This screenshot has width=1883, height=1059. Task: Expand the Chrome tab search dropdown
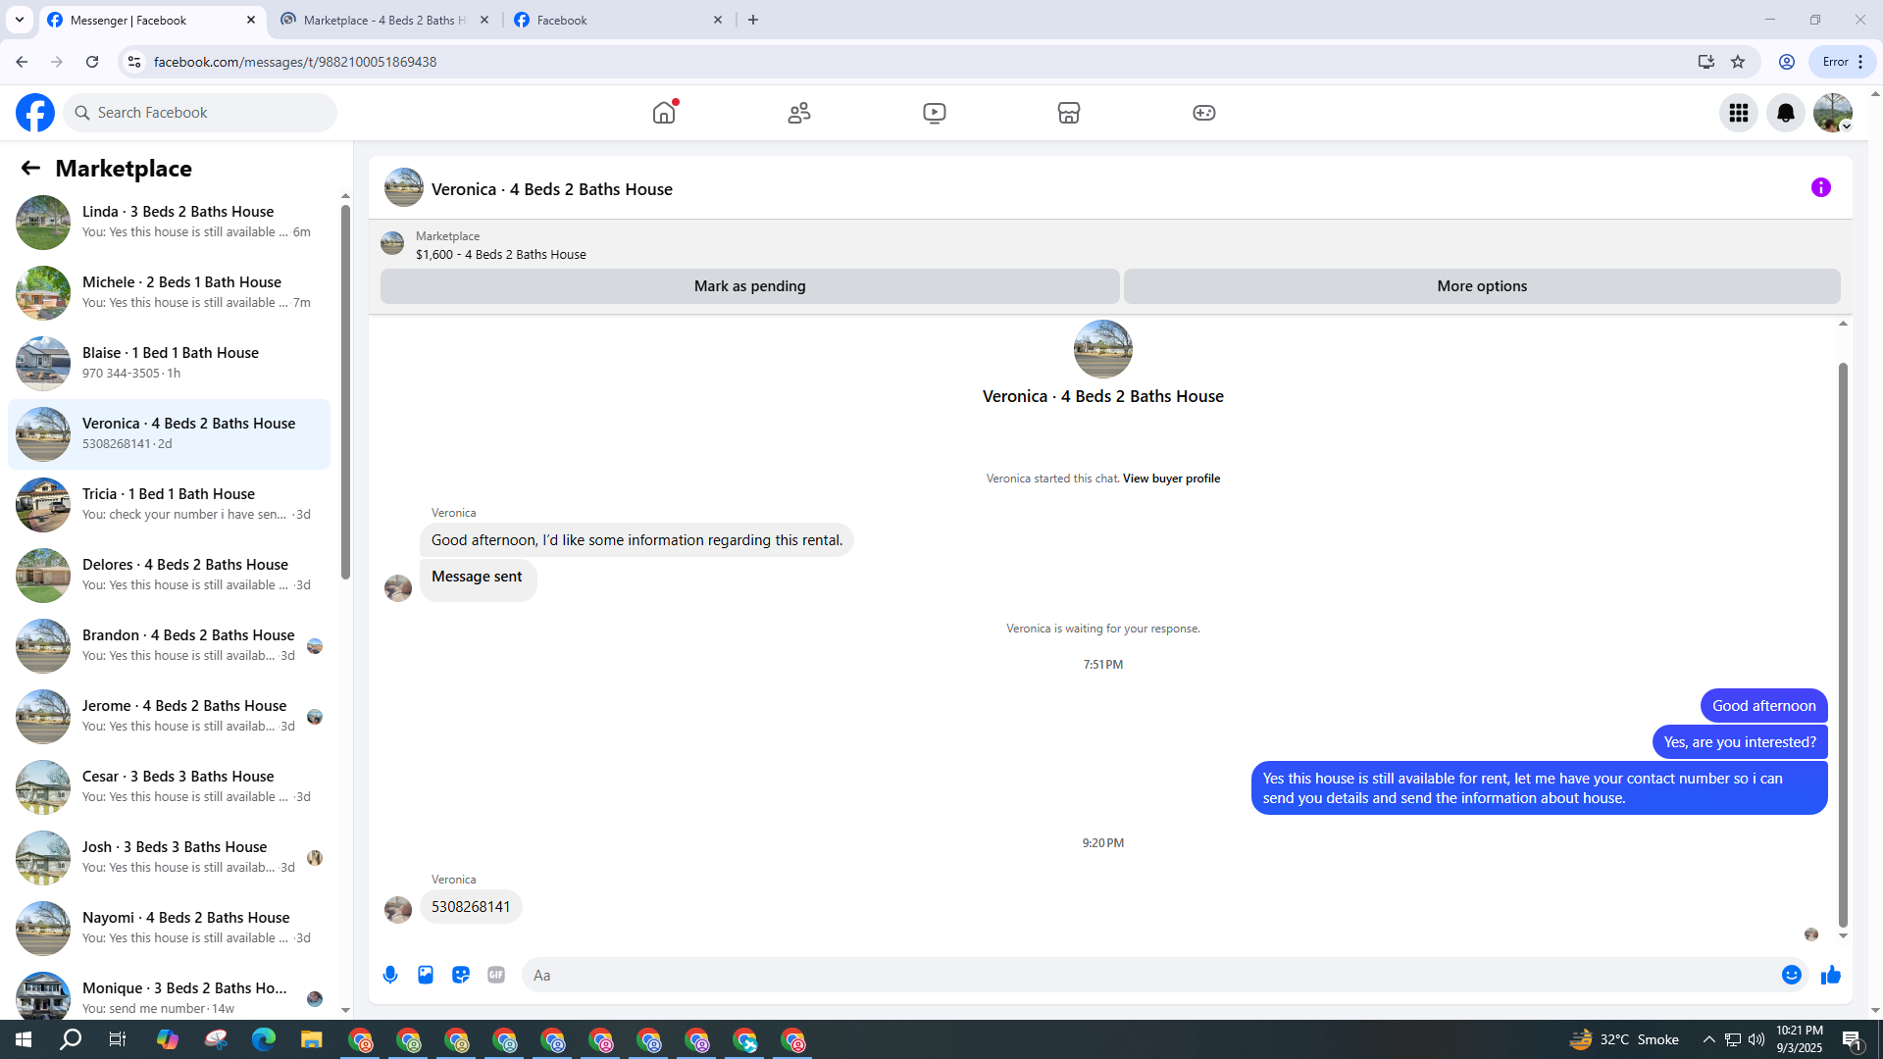(20, 20)
